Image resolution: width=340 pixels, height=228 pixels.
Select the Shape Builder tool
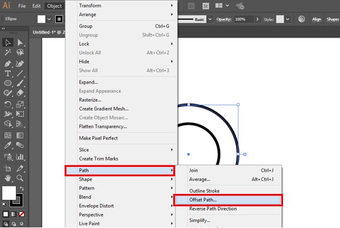tap(8, 123)
